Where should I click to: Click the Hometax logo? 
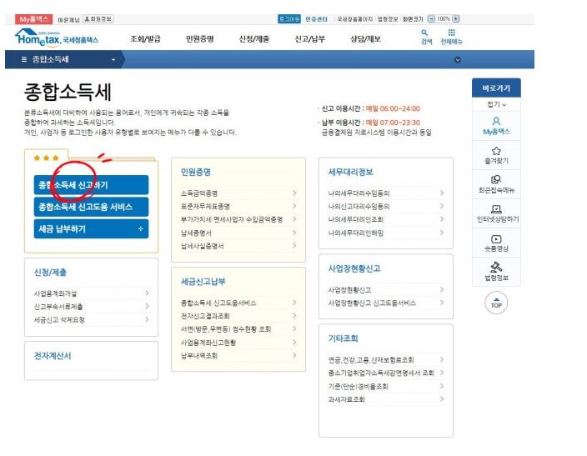pyautogui.click(x=56, y=38)
